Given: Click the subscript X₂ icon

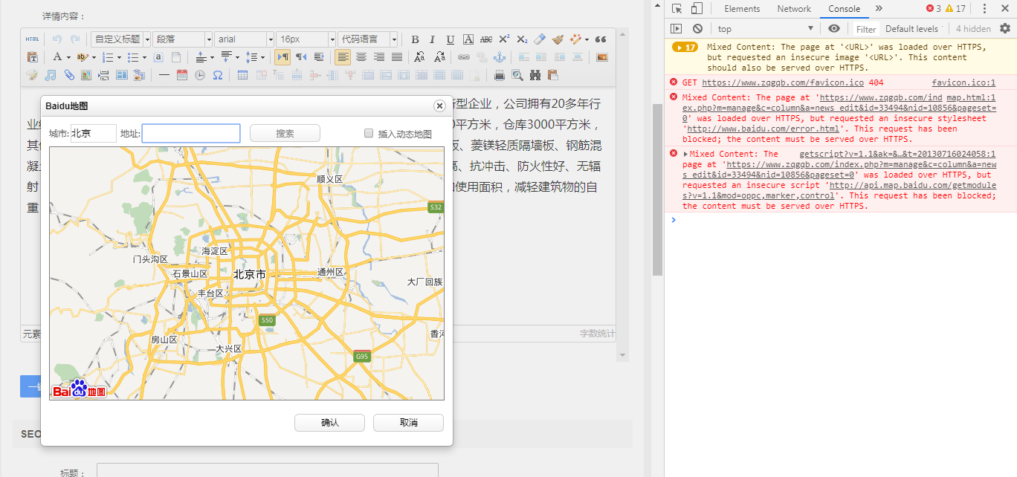Looking at the screenshot, I should (x=522, y=39).
